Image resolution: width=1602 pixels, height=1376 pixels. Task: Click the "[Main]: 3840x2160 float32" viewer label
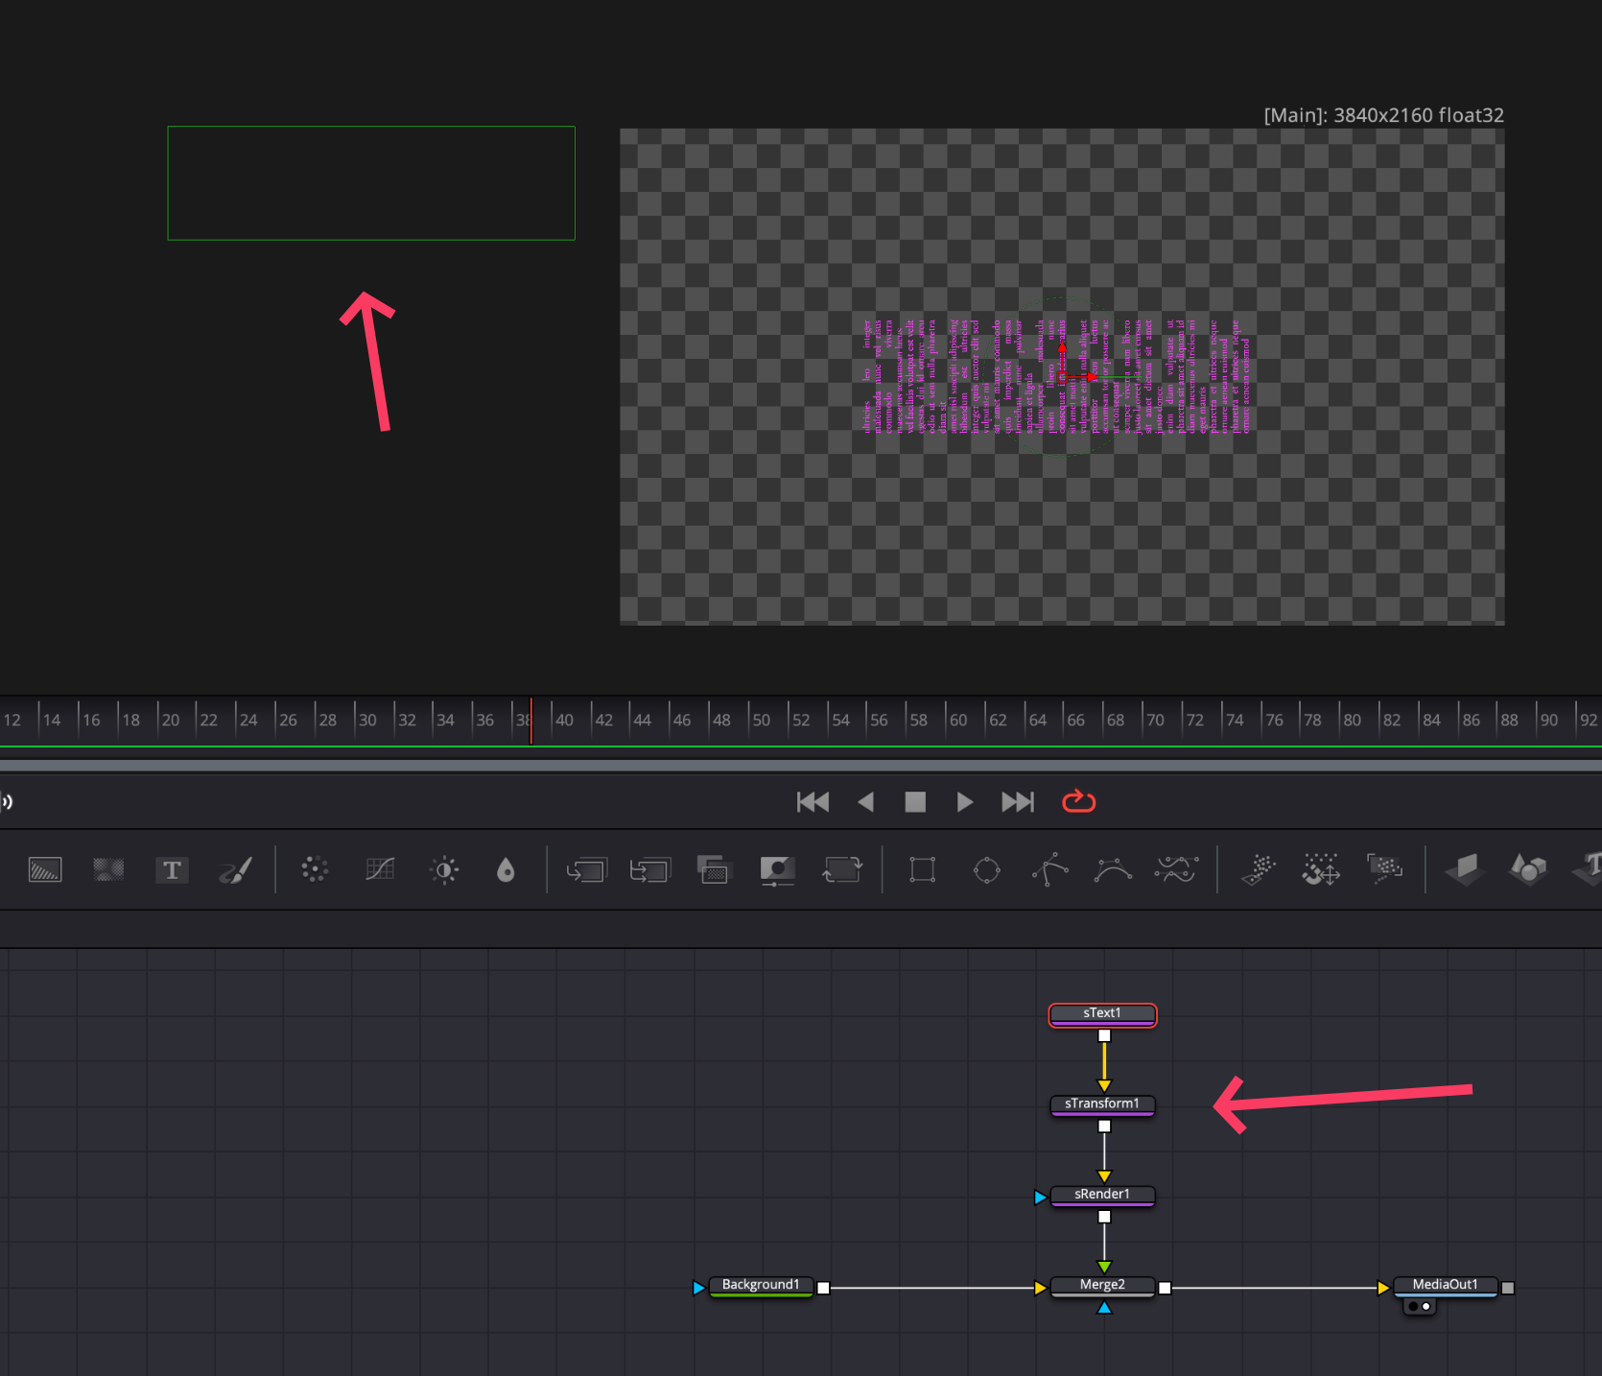[x=1383, y=115]
